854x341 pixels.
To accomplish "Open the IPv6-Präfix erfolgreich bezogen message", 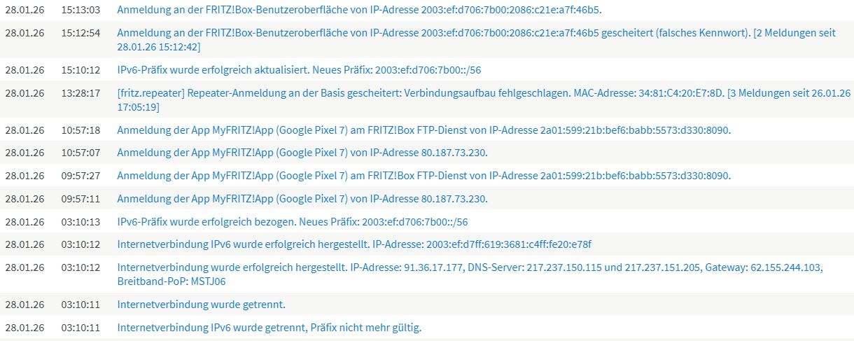I will 292,222.
